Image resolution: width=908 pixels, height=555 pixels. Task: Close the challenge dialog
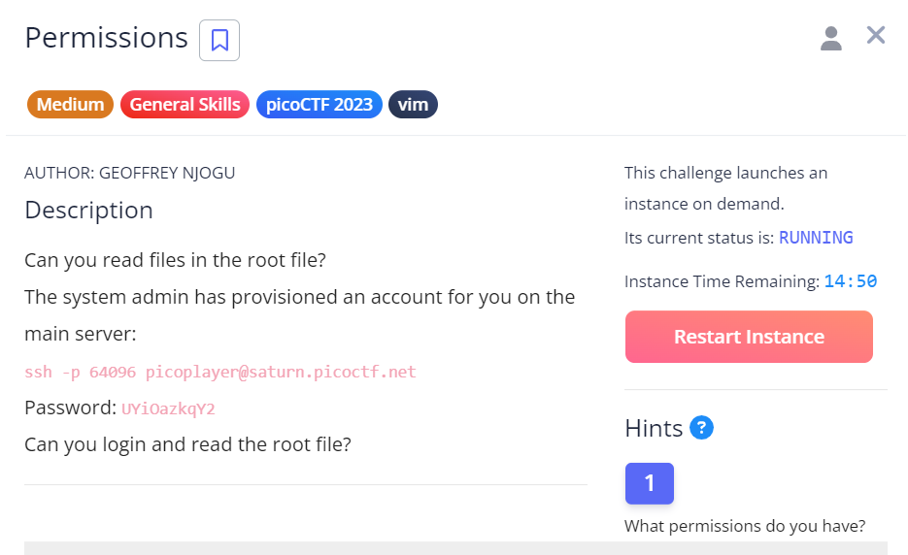[876, 35]
